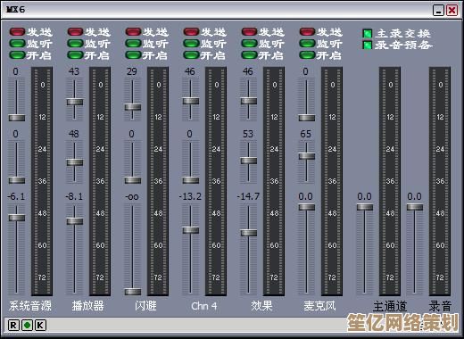Click 麦克风 top slider handle showing 0

(x=307, y=118)
